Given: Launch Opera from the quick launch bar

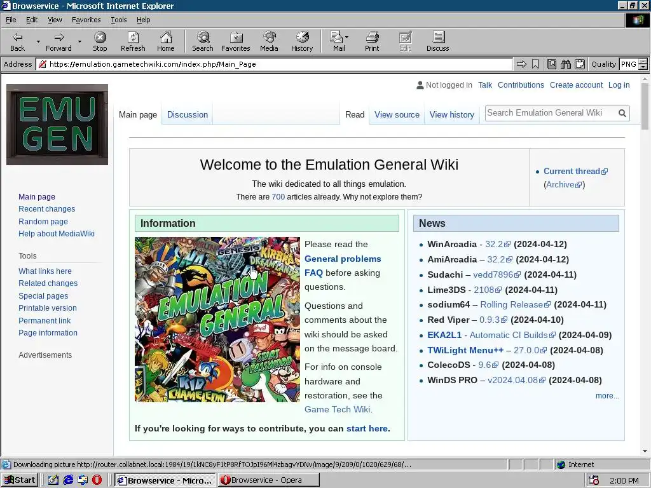Looking at the screenshot, I should [97, 480].
